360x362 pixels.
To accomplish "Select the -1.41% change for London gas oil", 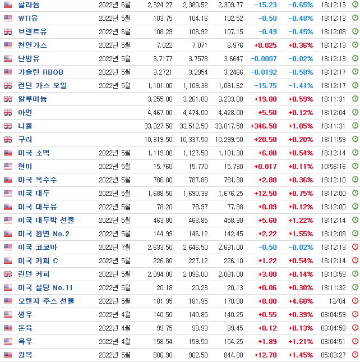I will pyautogui.click(x=301, y=86).
